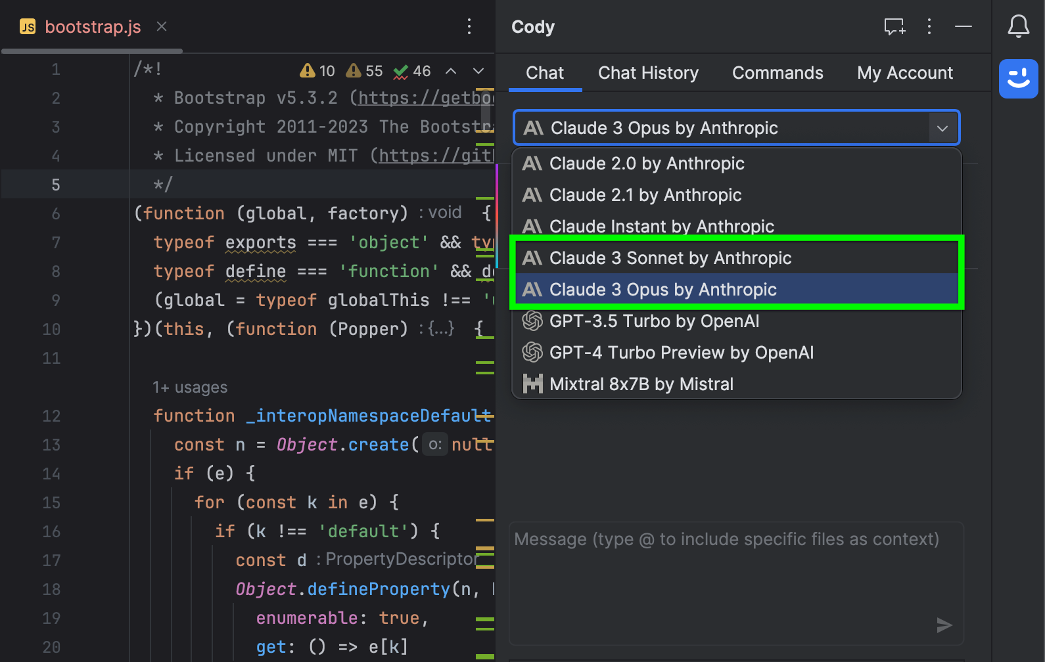Click 'enumerable: true,' on line 19
Image resolution: width=1045 pixels, height=662 pixels.
[x=342, y=618]
